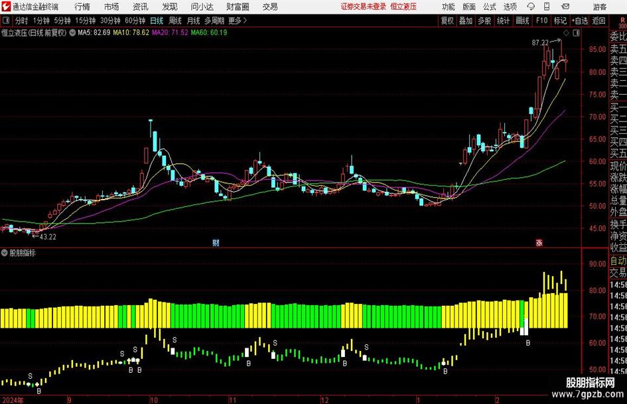Toggle the left sidebar panel icon
This screenshot has height=404, width=627.
[6, 21]
